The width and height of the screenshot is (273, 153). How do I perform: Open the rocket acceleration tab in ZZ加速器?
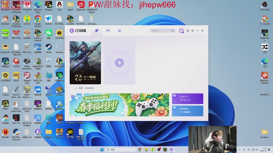pyautogui.click(x=97, y=31)
